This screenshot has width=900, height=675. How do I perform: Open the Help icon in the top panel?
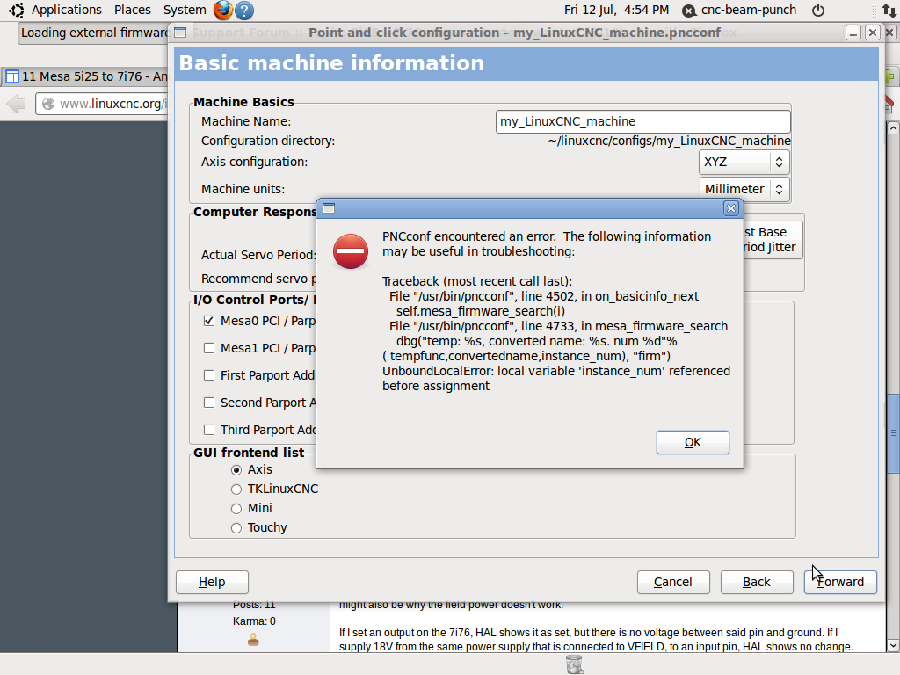tap(244, 11)
